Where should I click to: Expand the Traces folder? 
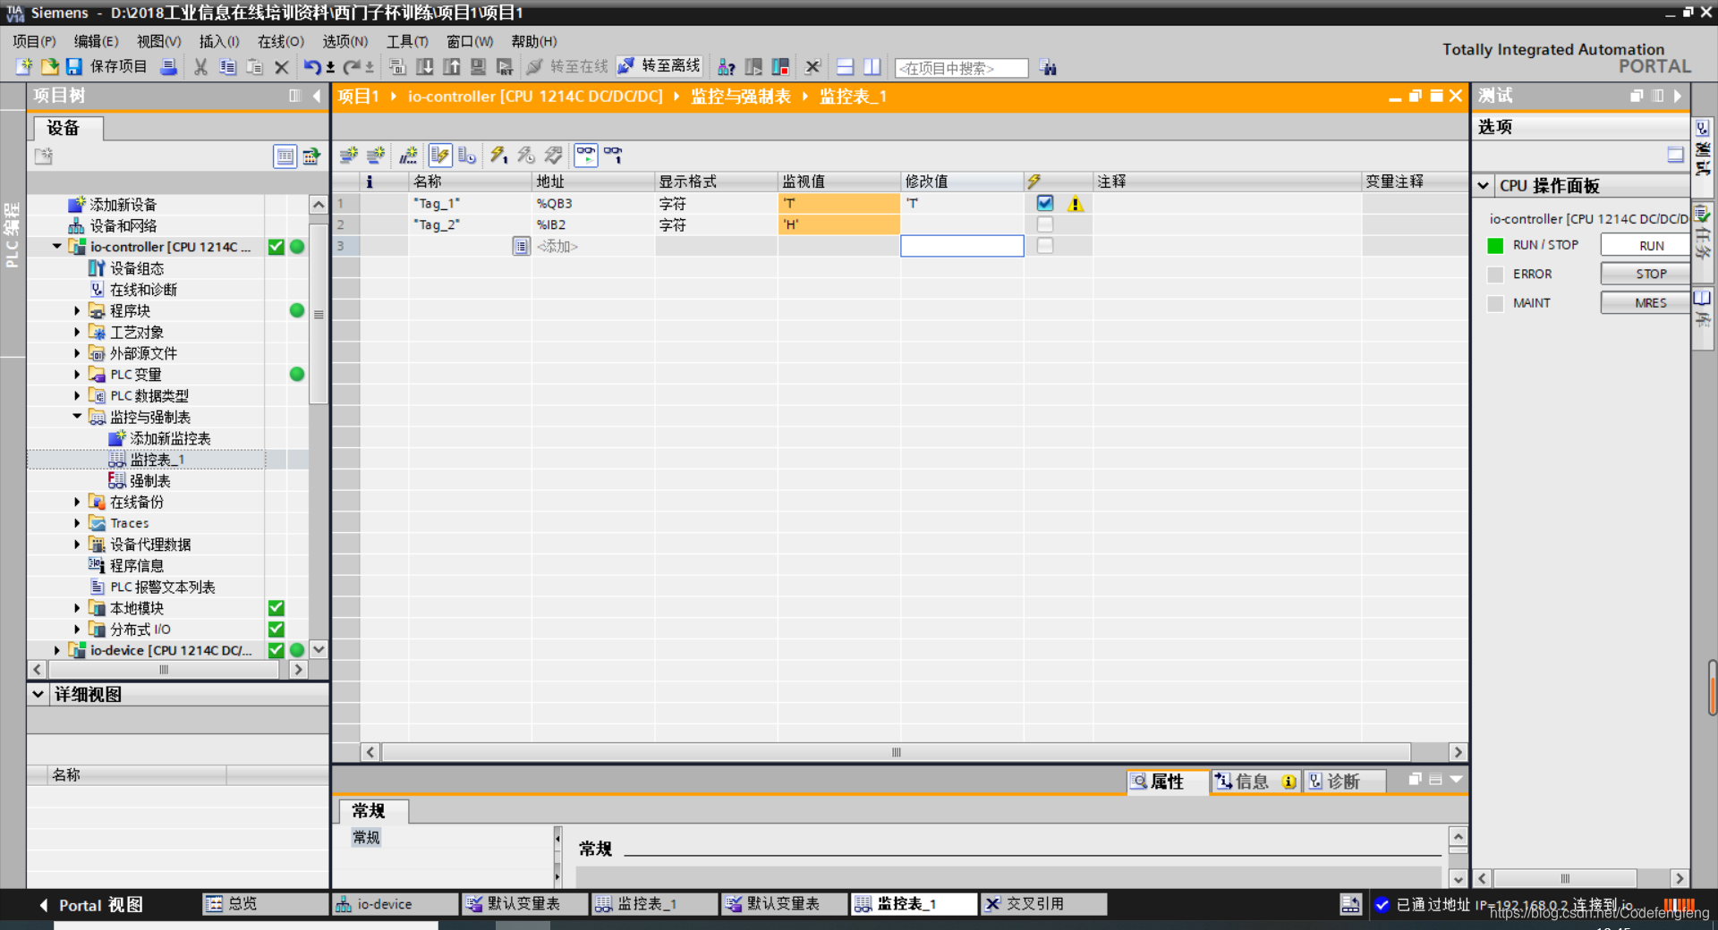tap(77, 523)
